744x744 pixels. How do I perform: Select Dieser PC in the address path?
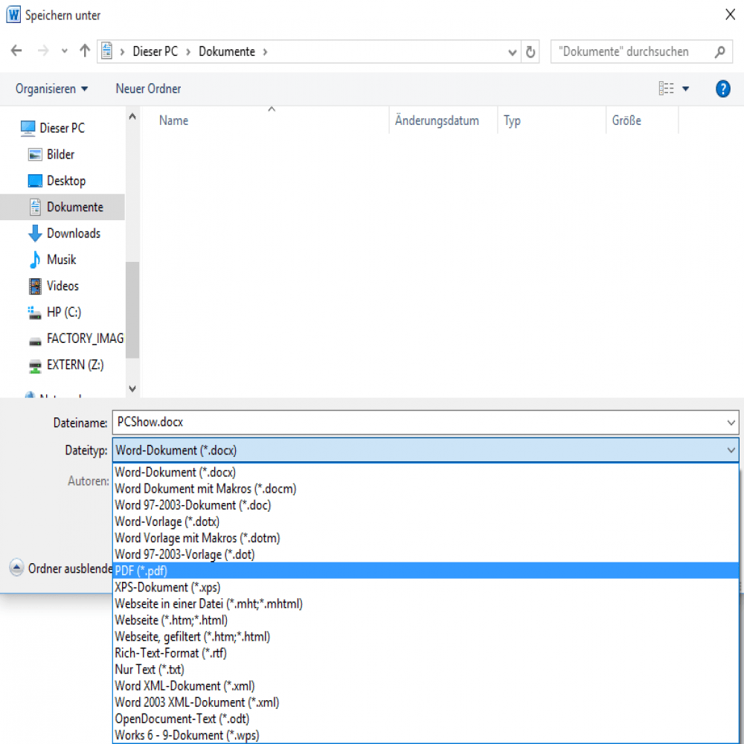click(155, 51)
